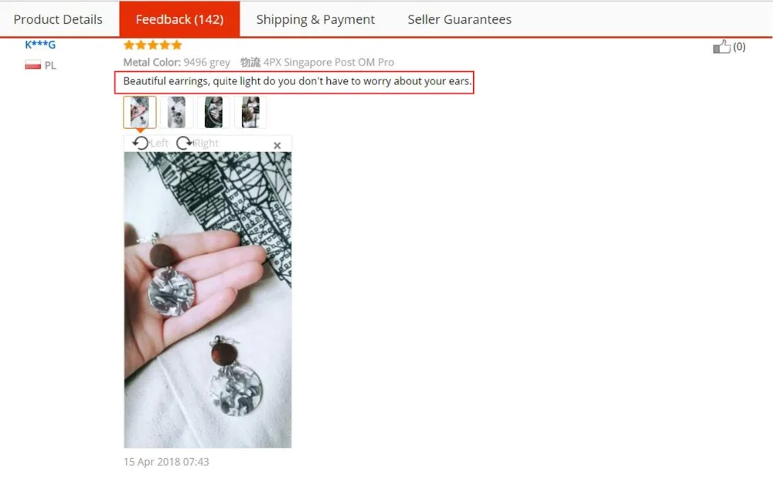The height and width of the screenshot is (478, 773).
Task: Open the second review photo thumbnail
Action: point(176,112)
